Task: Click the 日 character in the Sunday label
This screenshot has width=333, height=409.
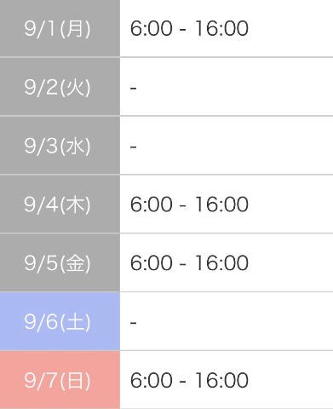Action: click(x=75, y=380)
